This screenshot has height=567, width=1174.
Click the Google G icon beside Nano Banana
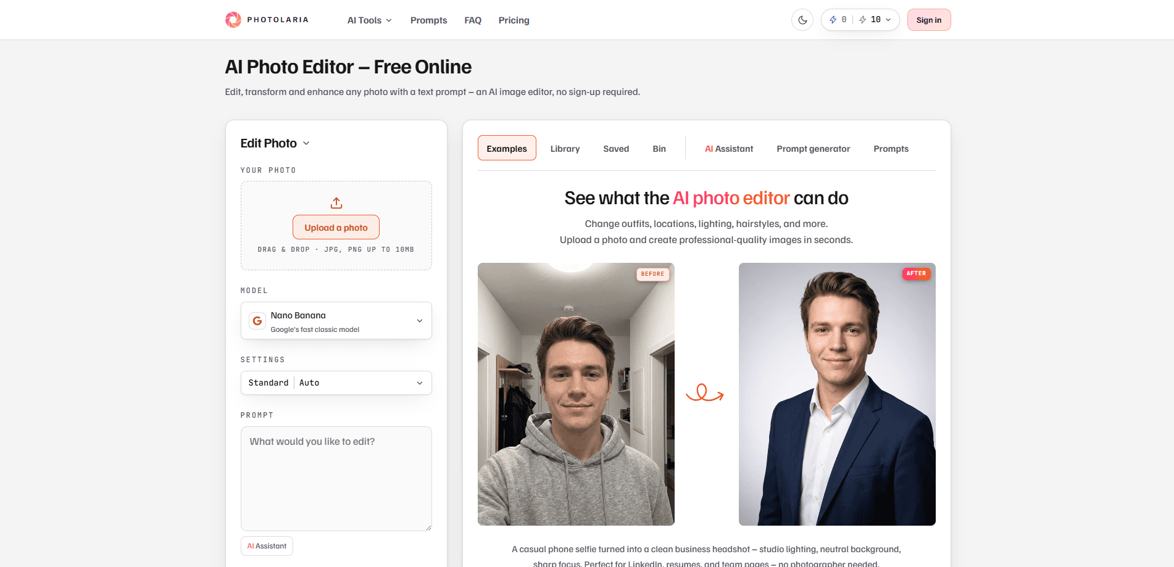[257, 321]
